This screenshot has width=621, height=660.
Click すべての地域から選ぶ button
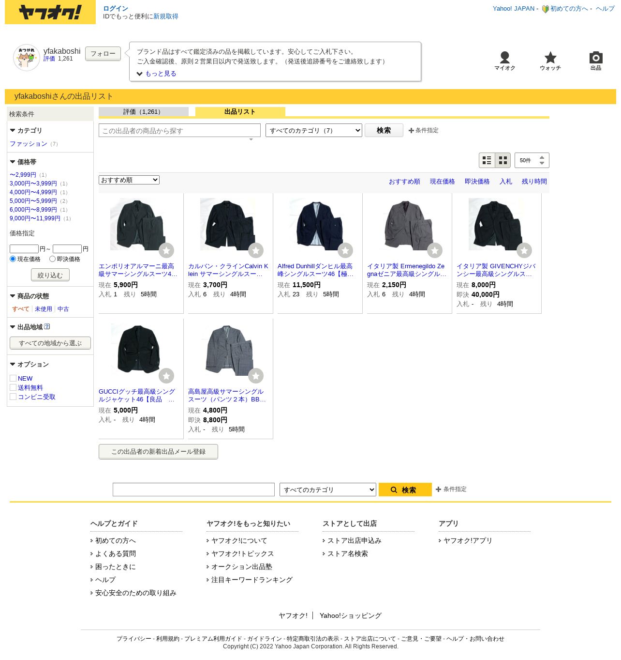pos(50,343)
